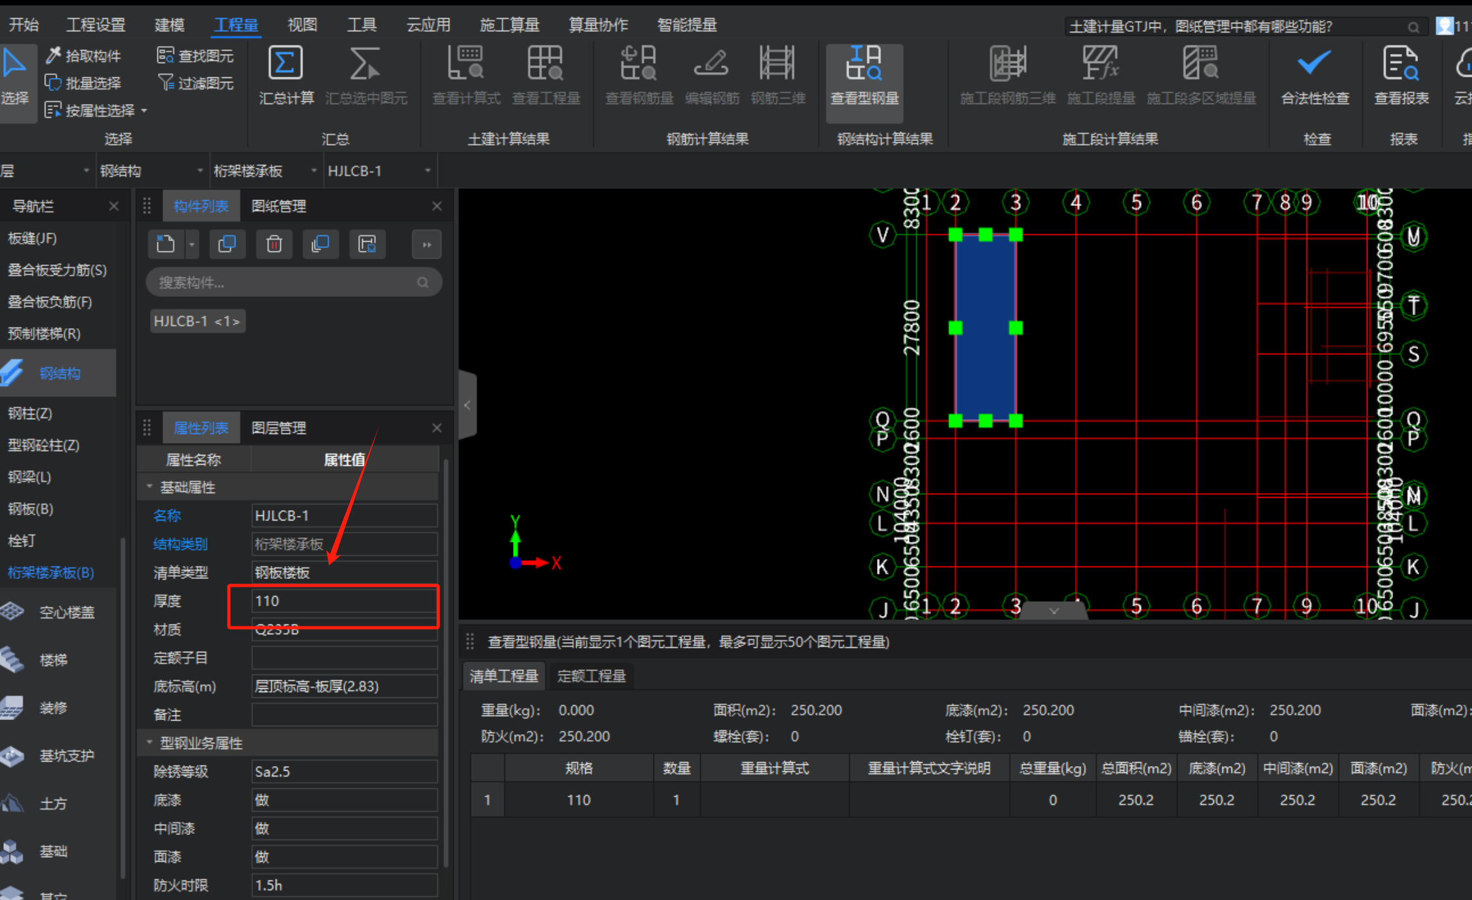
Task: Open dropdown arrow beside new component button
Action: click(192, 244)
